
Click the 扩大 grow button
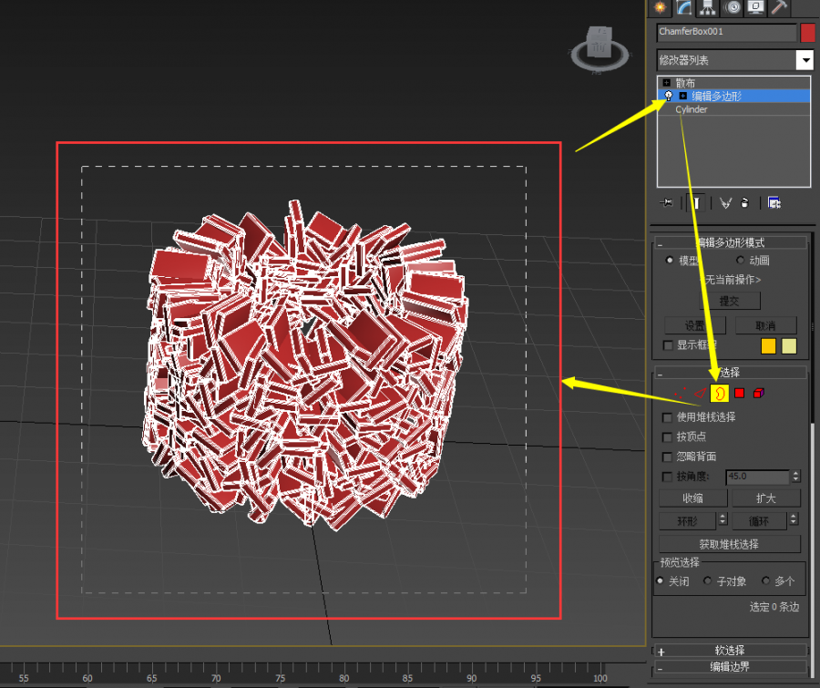coord(765,498)
